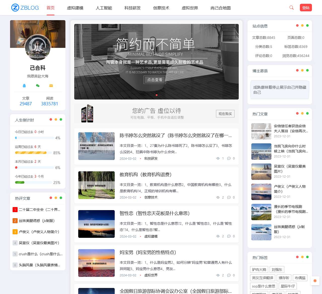Click thumbnail of 智性恋 article
The width and height of the screenshot is (322, 294).
pos(96,224)
